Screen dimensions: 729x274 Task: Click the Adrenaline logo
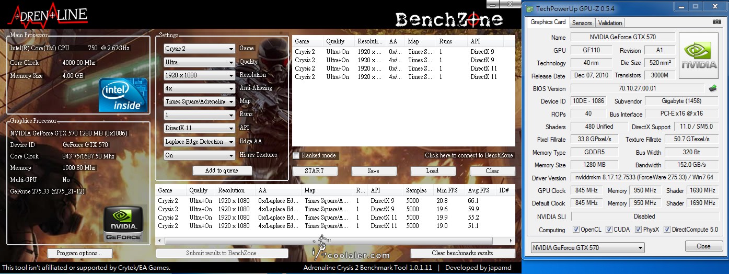click(47, 15)
